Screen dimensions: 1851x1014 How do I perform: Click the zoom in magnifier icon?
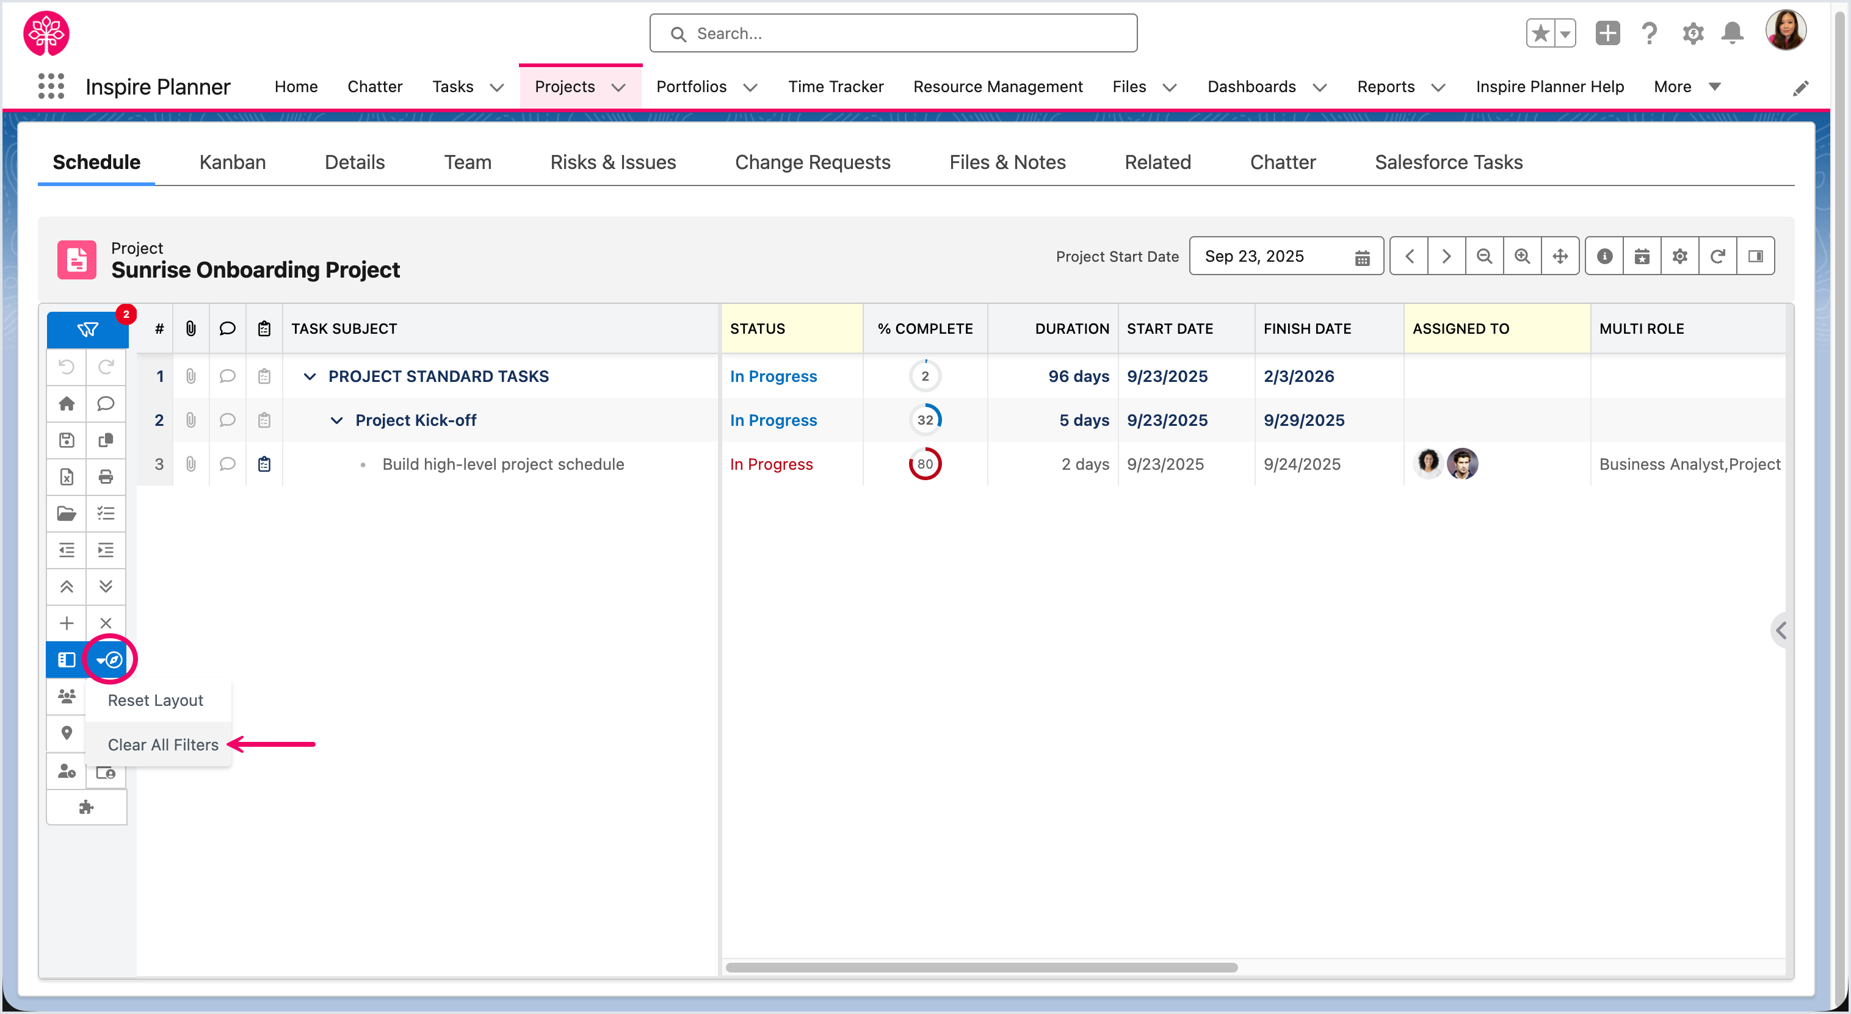tap(1522, 256)
